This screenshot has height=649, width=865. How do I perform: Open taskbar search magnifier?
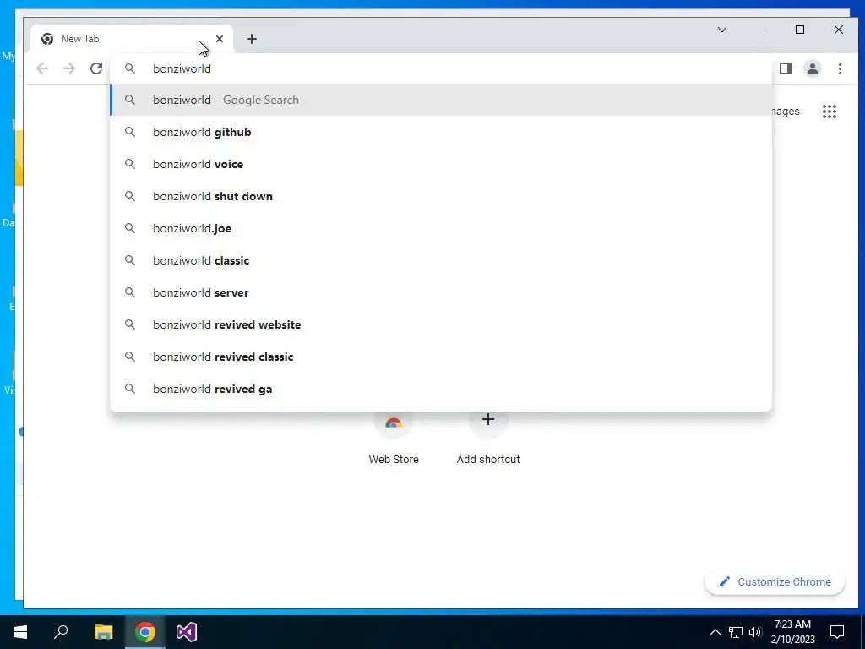tap(61, 632)
